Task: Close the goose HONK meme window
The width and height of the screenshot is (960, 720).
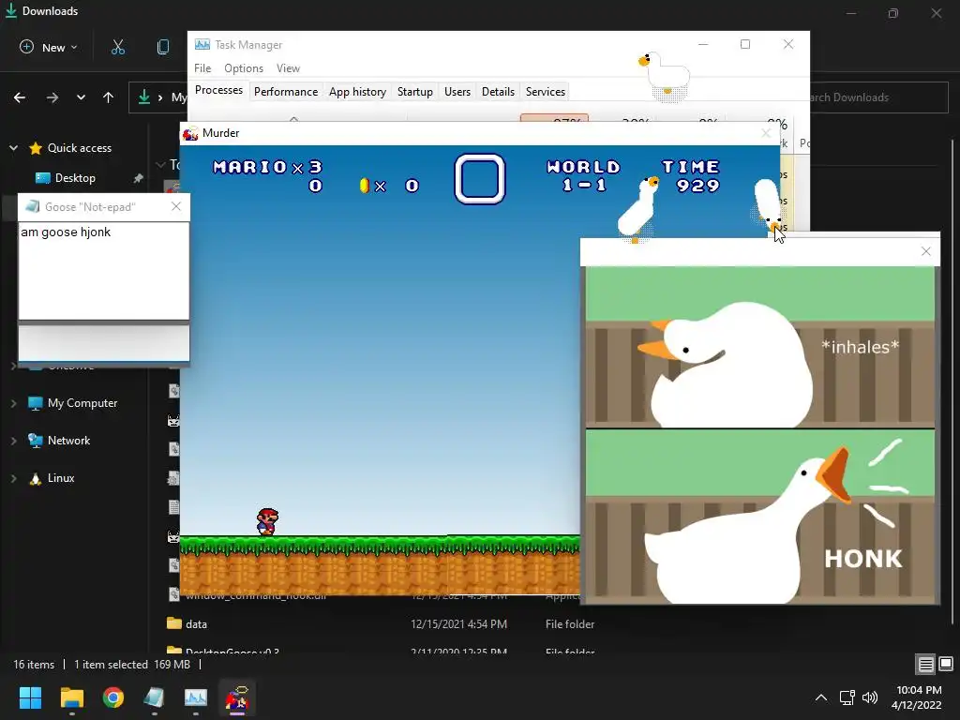Action: pyautogui.click(x=925, y=251)
